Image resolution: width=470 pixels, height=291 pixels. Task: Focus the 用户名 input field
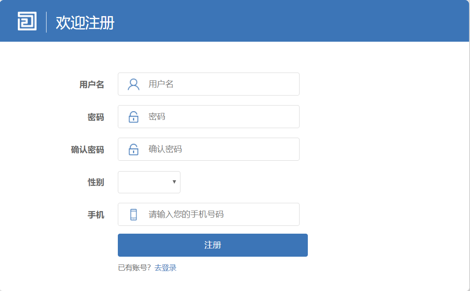pyautogui.click(x=222, y=84)
